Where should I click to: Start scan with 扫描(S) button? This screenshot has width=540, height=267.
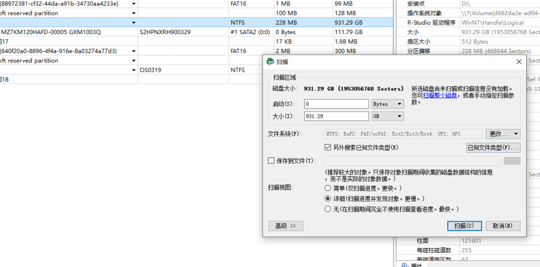(x=464, y=226)
